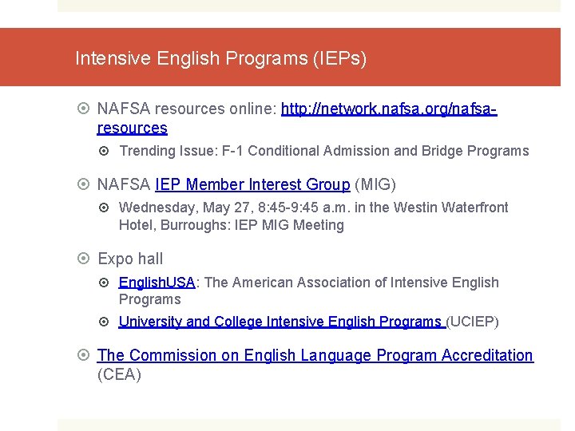Click the (MIG) abbreviation text
The width and height of the screenshot is (575, 431).
[x=375, y=185]
